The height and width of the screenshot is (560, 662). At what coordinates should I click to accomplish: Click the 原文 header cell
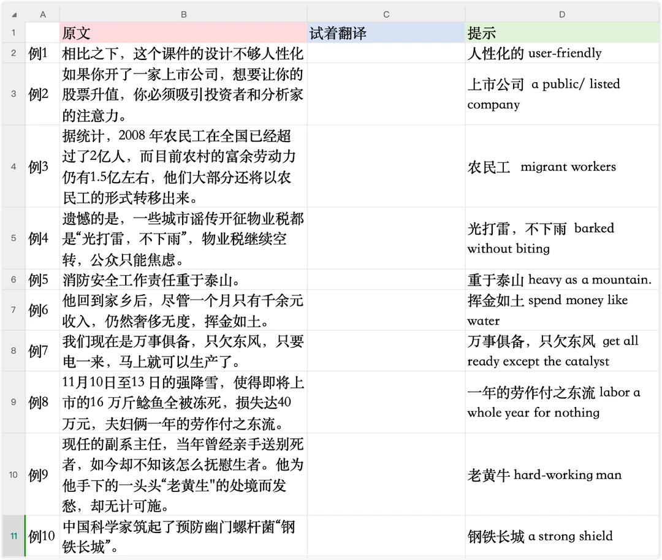(x=183, y=32)
